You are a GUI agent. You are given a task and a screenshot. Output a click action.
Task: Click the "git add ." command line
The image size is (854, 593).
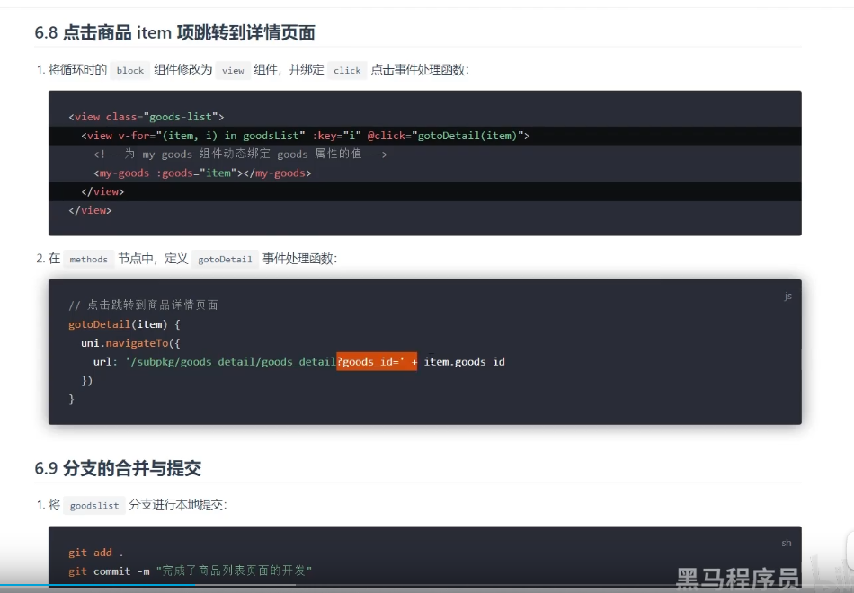pos(96,553)
